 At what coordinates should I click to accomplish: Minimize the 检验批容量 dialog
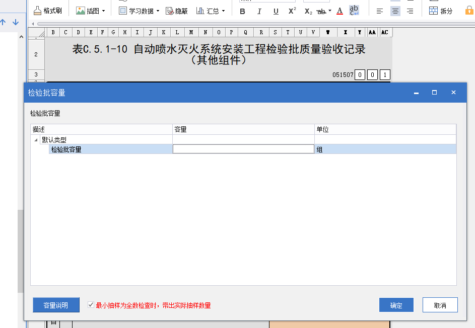(416, 93)
